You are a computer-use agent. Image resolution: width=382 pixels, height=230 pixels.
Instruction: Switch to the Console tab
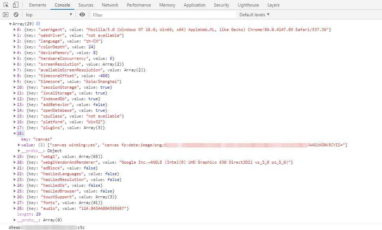click(62, 5)
